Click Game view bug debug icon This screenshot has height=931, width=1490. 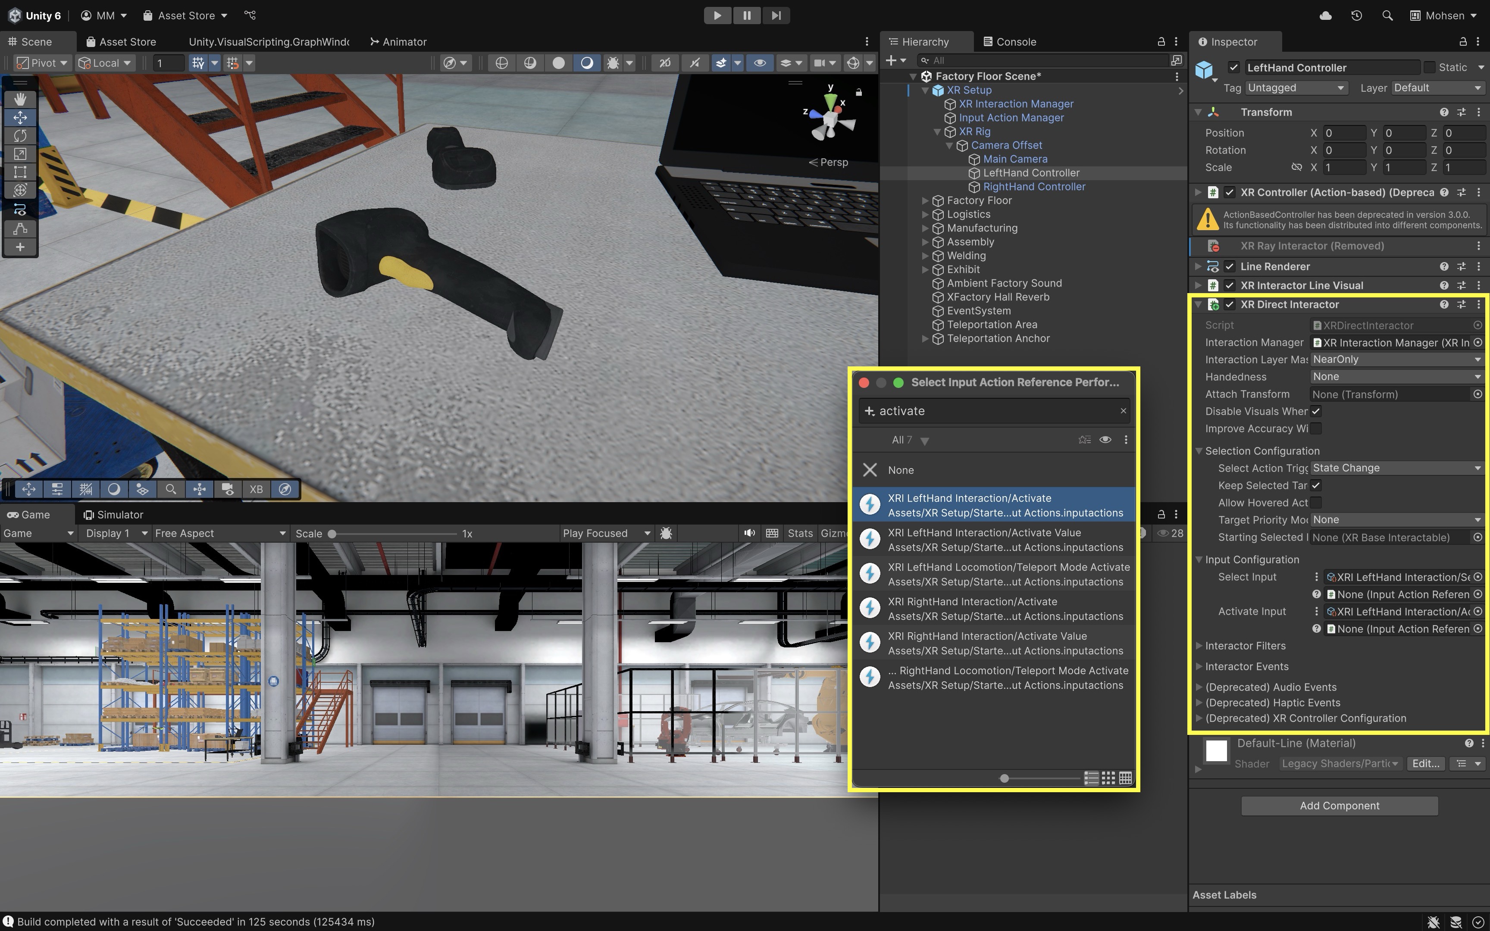point(666,533)
